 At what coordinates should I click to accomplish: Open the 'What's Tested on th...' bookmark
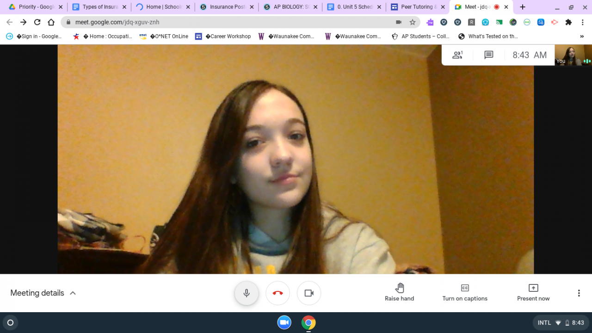pos(488,37)
